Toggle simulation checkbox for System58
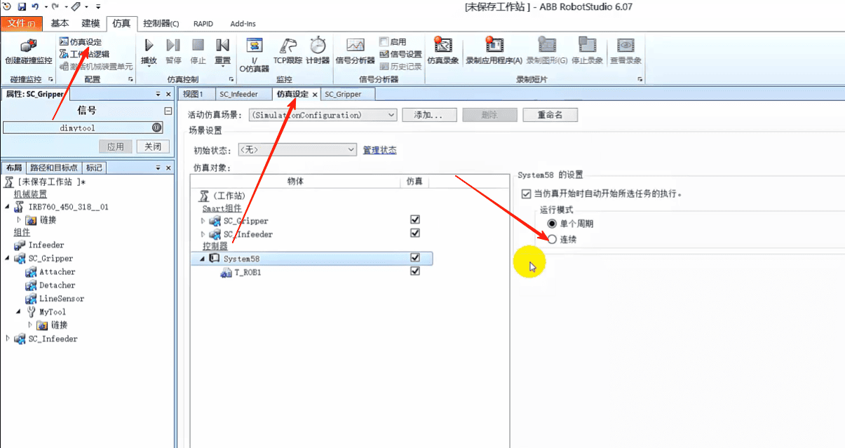Image resolution: width=845 pixels, height=448 pixels. [x=415, y=258]
